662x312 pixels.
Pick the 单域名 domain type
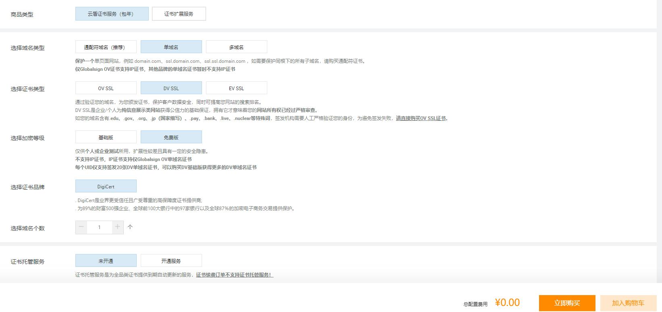171,47
